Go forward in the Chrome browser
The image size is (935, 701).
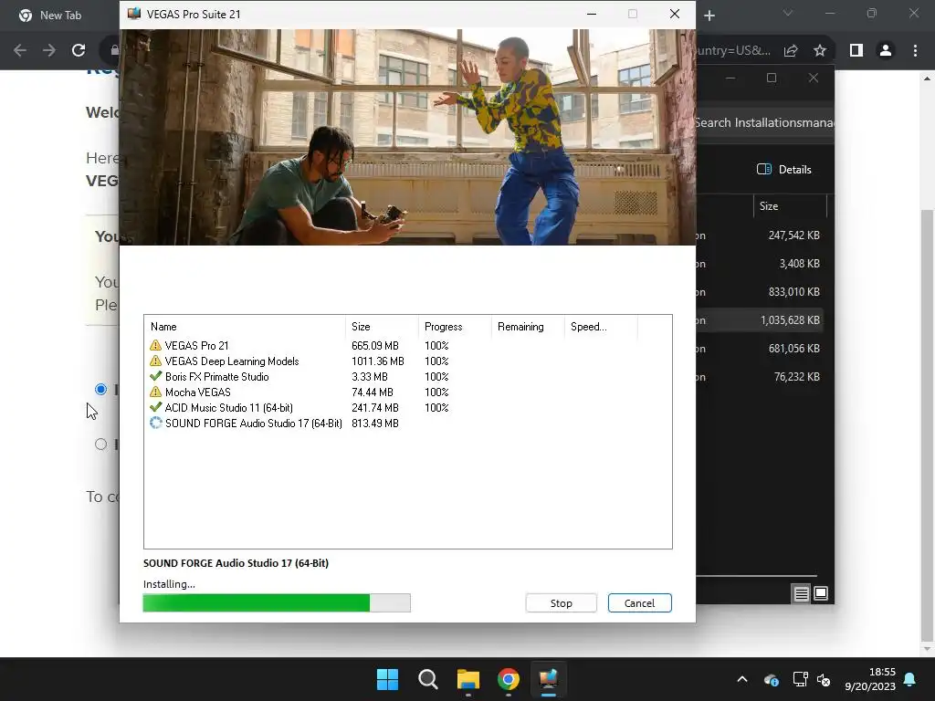[49, 51]
